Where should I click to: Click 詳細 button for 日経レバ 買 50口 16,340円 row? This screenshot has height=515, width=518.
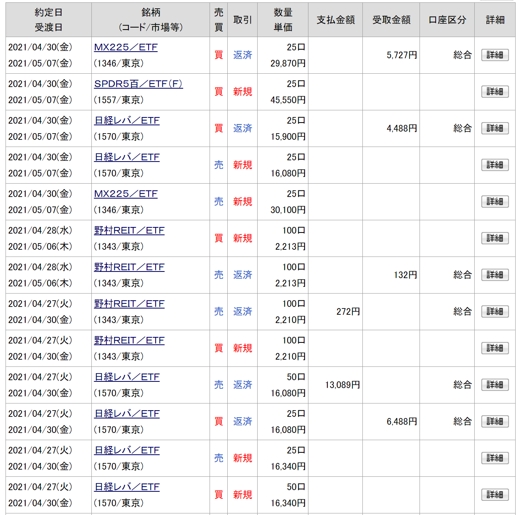495,495
